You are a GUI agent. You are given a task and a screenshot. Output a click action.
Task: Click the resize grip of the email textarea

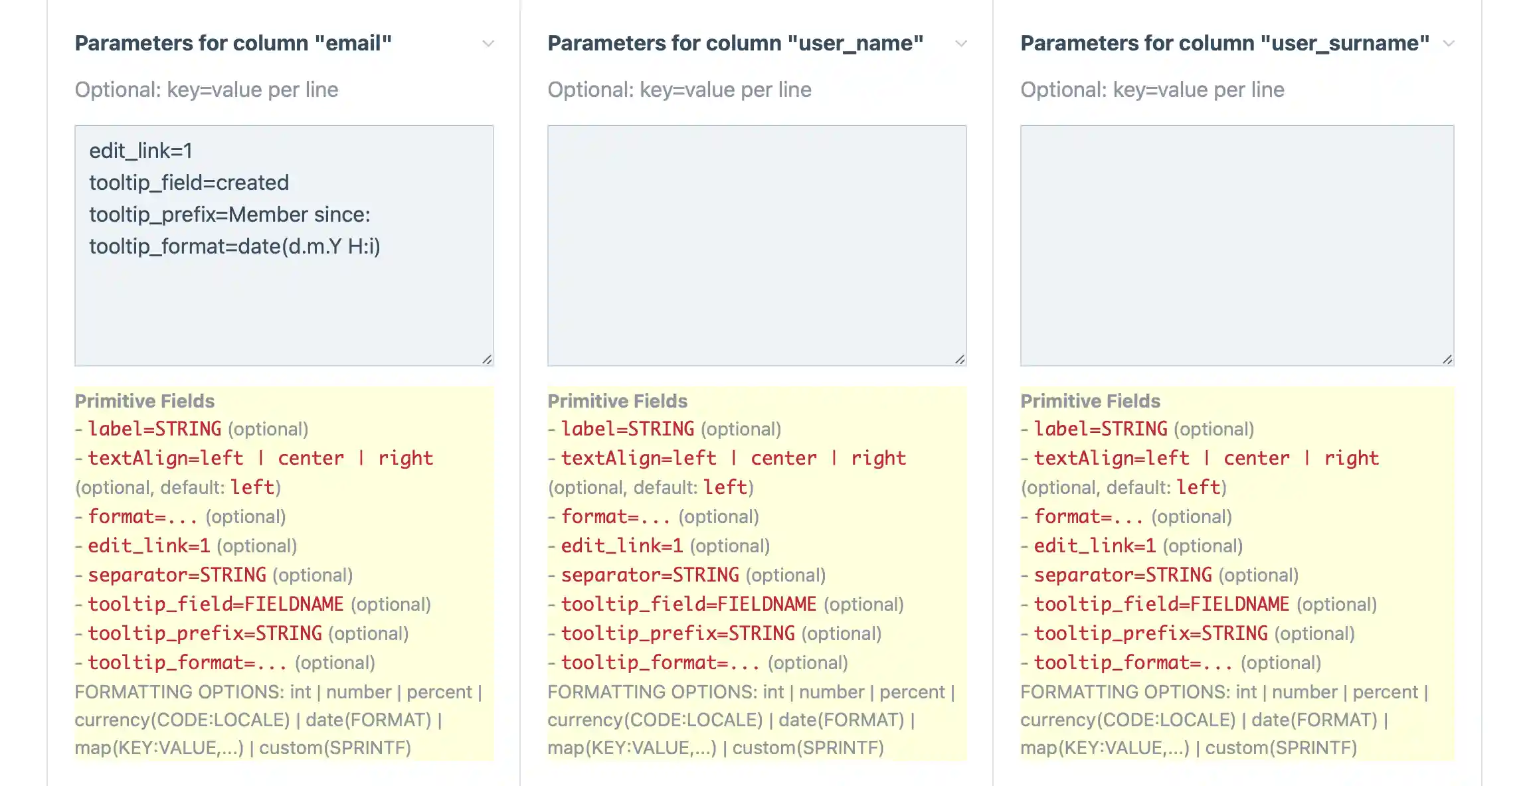(x=488, y=358)
